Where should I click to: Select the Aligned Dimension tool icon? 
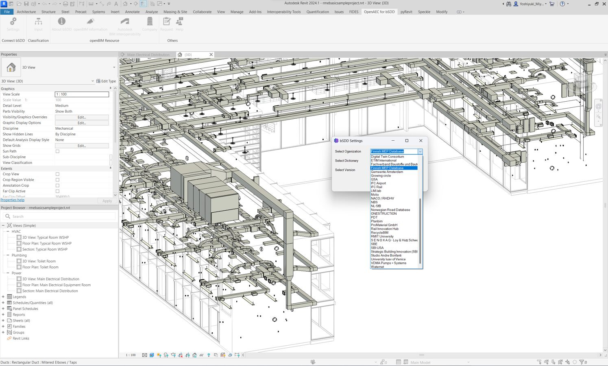(101, 4)
